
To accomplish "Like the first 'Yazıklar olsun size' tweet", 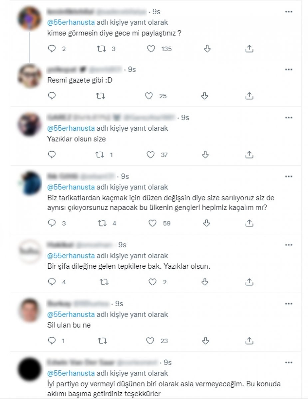I will [151, 155].
